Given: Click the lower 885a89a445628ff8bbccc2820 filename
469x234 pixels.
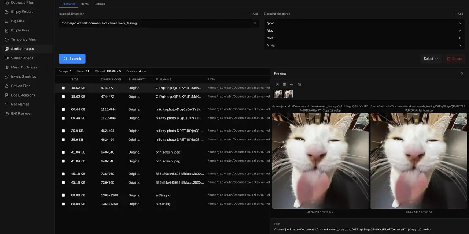Looking at the screenshot, I should tap(180, 182).
